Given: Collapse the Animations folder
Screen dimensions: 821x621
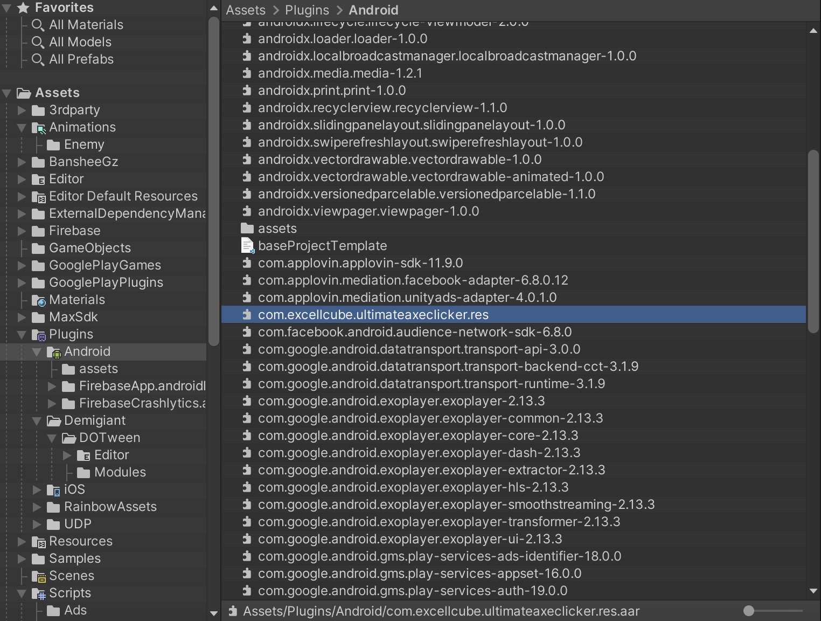Looking at the screenshot, I should click(22, 128).
